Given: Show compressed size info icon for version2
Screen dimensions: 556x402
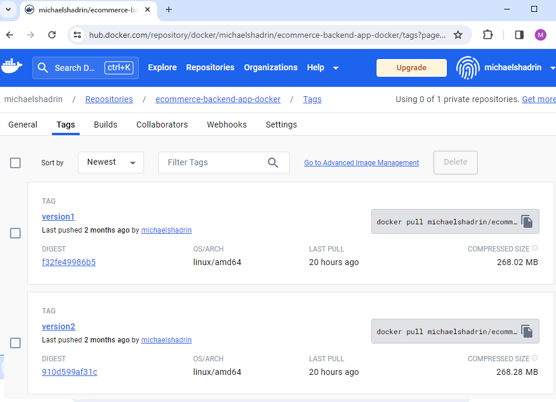Looking at the screenshot, I should 535,358.
